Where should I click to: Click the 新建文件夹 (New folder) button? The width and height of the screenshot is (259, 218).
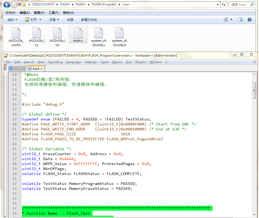tap(89, 20)
